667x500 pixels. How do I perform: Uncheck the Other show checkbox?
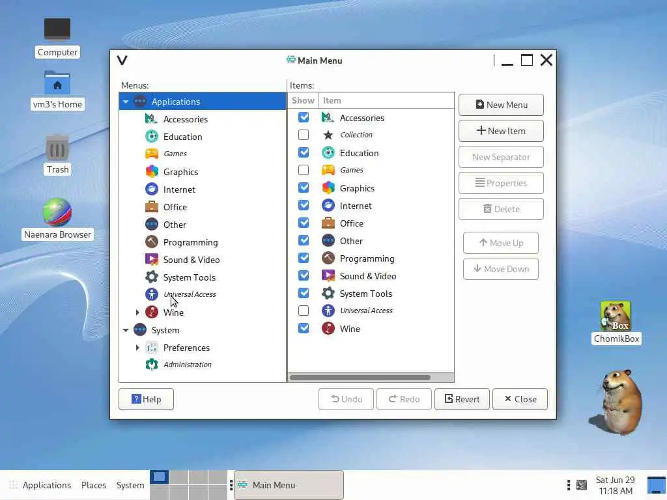pyautogui.click(x=304, y=240)
